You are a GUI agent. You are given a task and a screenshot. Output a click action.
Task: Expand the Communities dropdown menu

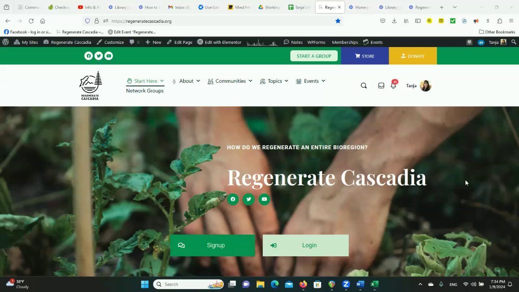(230, 81)
